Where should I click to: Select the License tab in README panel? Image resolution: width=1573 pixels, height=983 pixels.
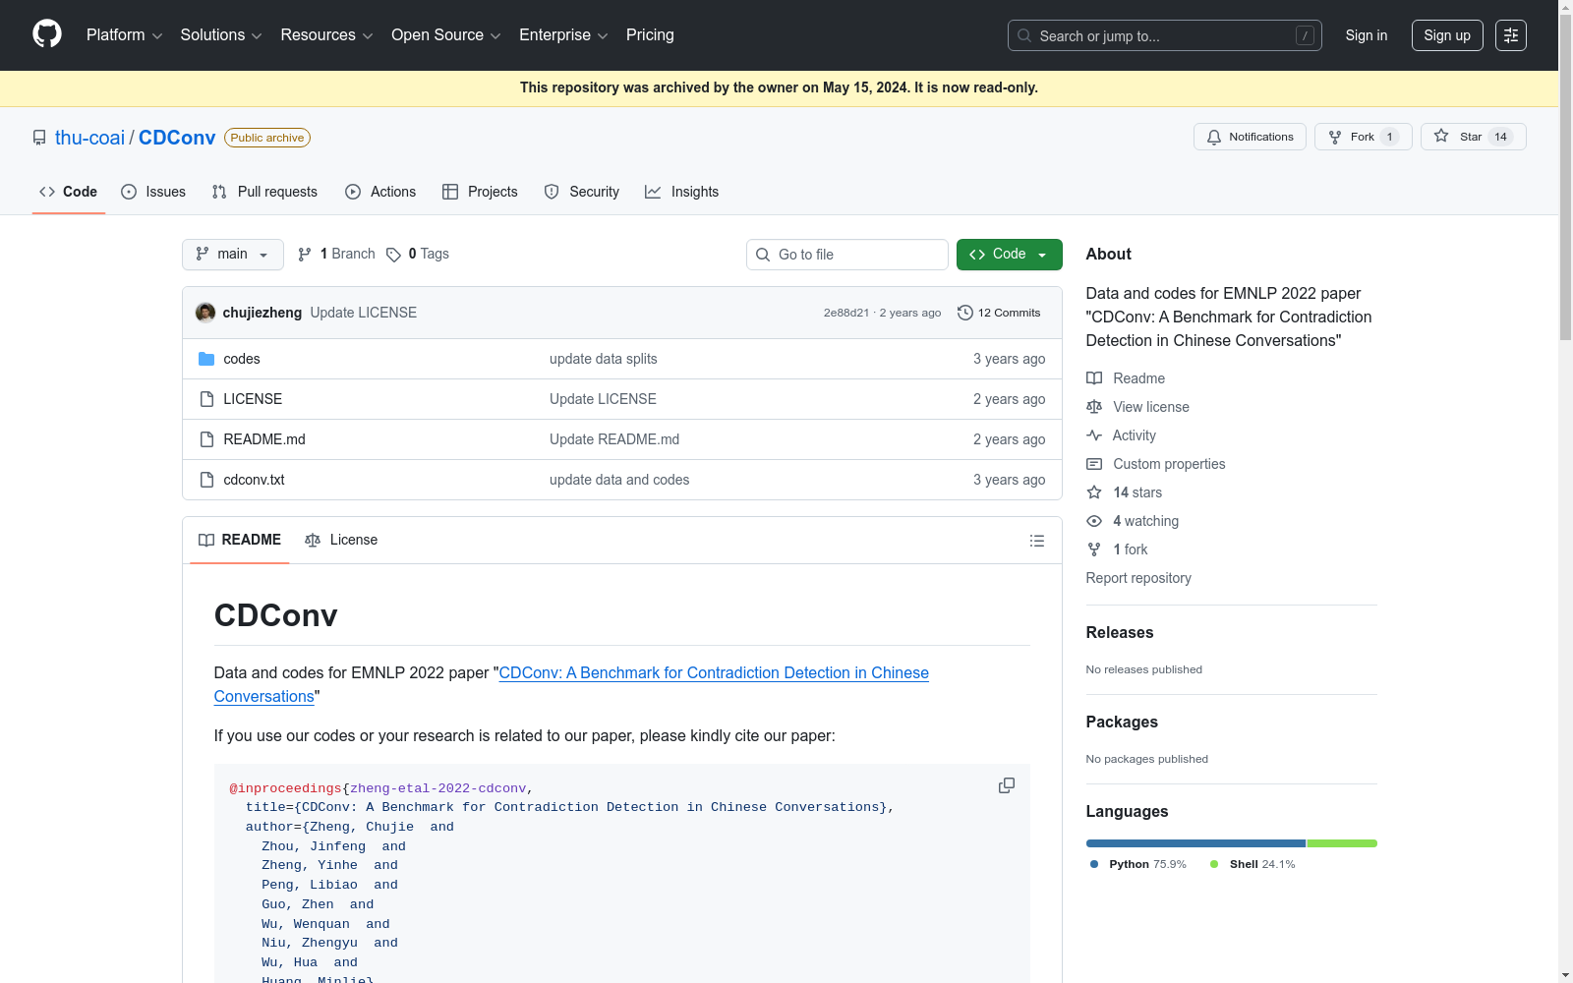341,540
